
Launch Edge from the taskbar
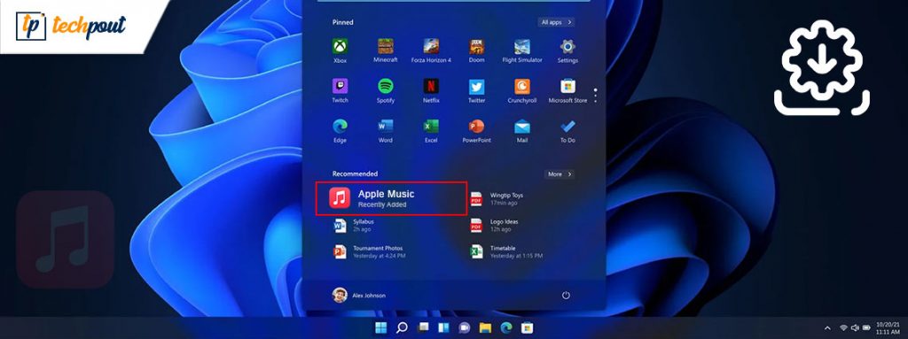pyautogui.click(x=506, y=328)
